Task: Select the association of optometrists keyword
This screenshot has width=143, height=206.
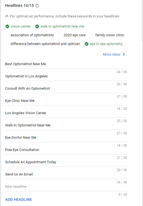Action: [x=32, y=35]
